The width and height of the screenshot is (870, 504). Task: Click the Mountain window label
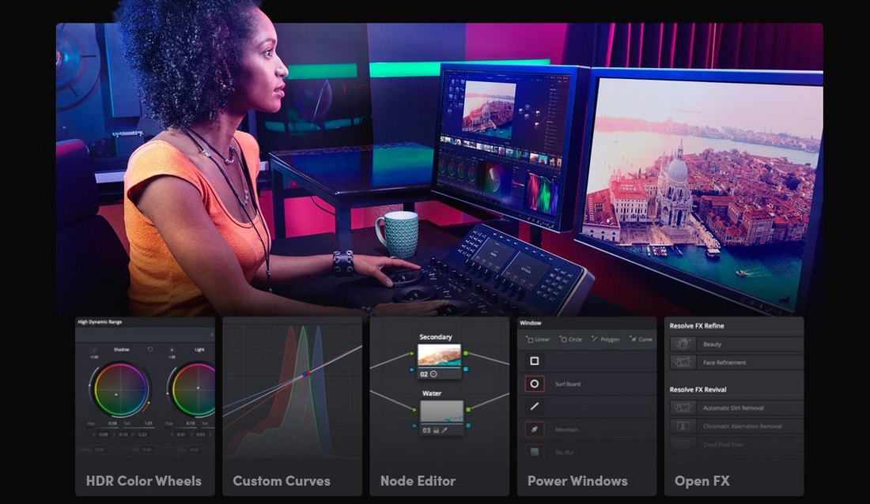[566, 430]
